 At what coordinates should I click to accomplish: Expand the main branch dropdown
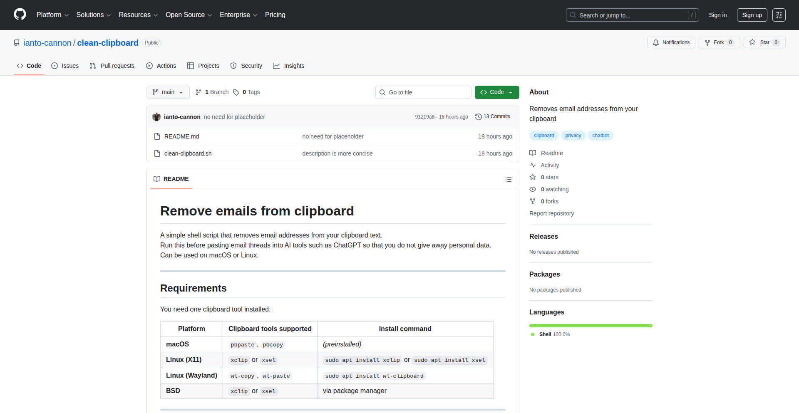[168, 92]
